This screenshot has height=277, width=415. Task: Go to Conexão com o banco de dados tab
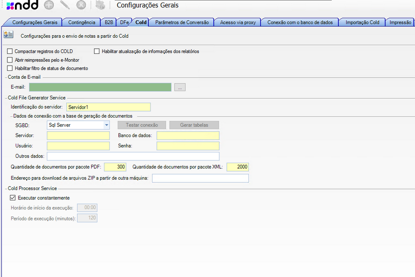(300, 22)
